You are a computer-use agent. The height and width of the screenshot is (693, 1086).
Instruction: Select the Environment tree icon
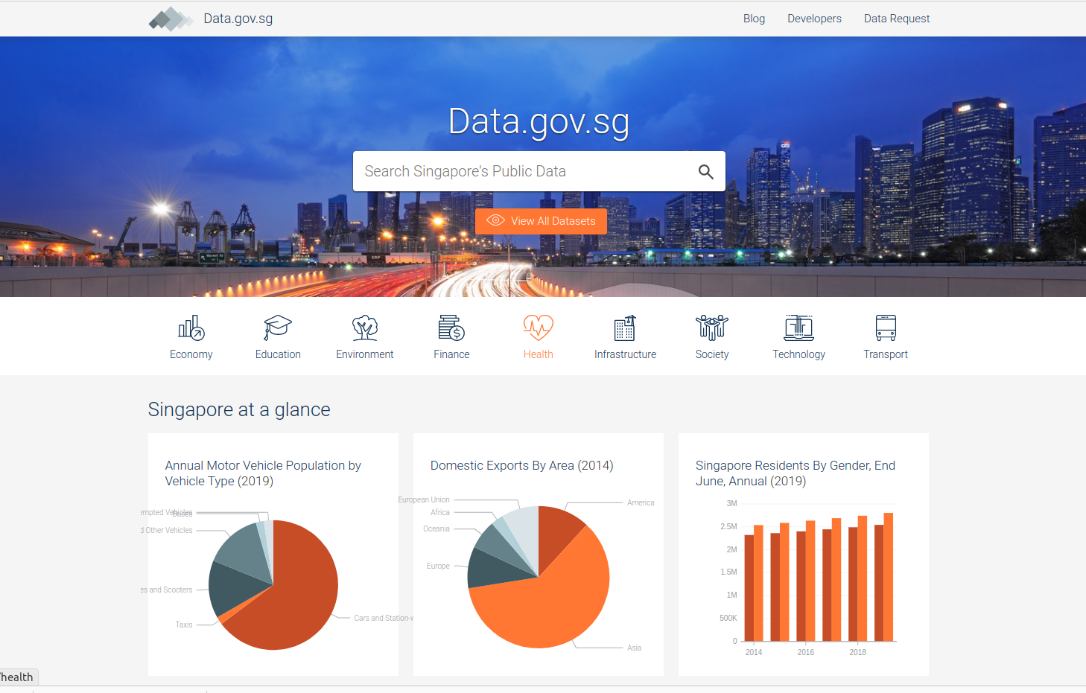(365, 328)
